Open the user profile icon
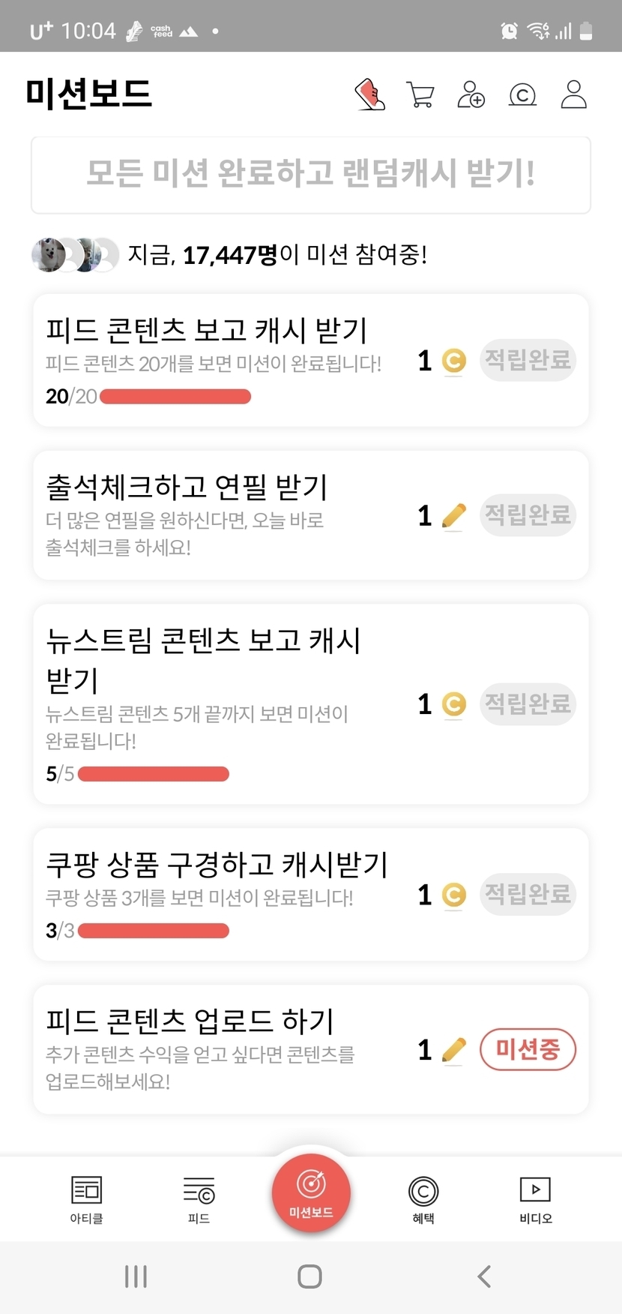 [573, 95]
